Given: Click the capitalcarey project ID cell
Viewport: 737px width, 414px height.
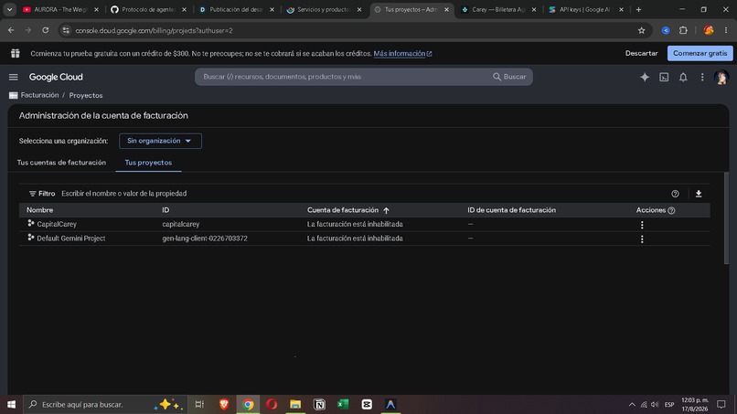Looking at the screenshot, I should point(180,224).
